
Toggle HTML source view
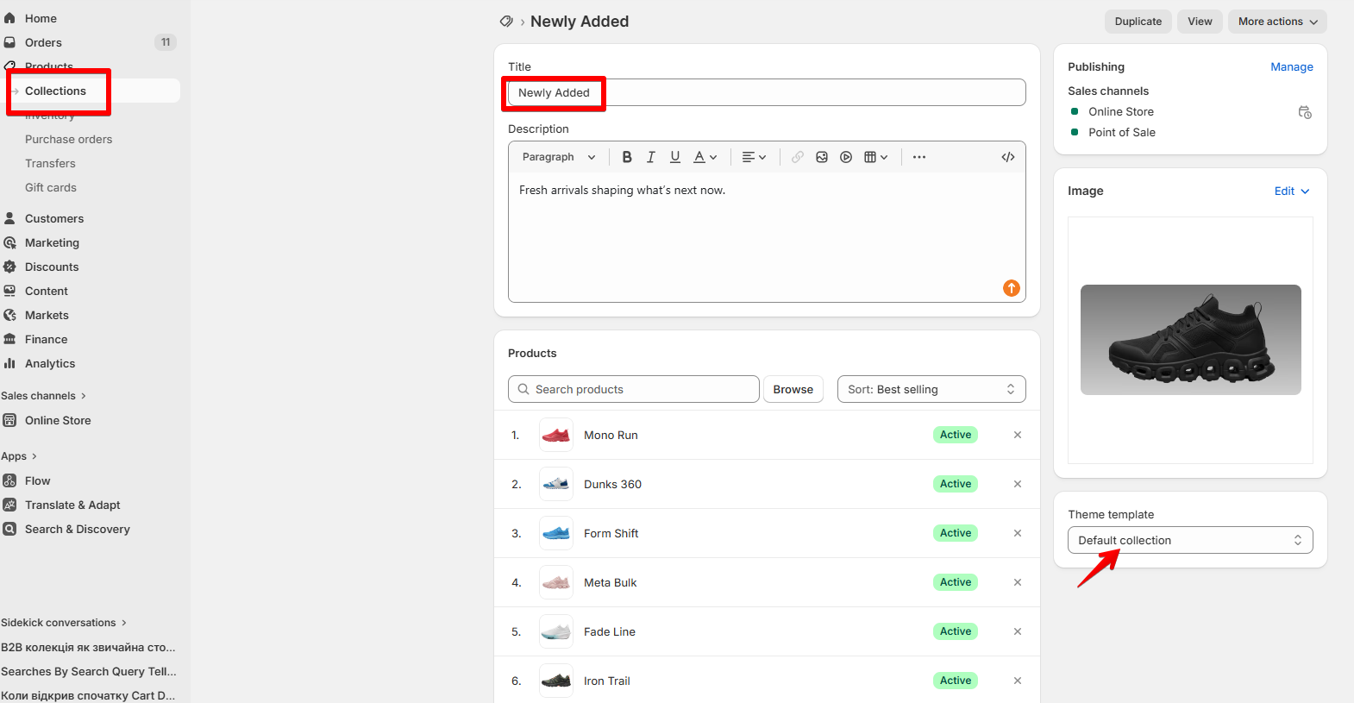coord(1008,157)
